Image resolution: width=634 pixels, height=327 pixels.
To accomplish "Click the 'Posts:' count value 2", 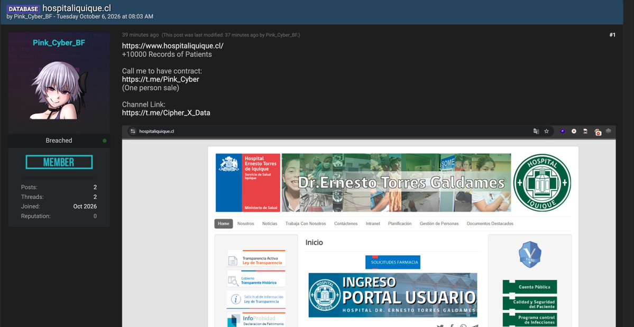I will (x=95, y=188).
